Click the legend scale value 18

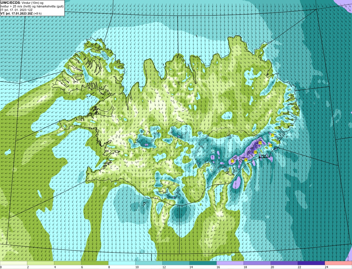click(245, 267)
